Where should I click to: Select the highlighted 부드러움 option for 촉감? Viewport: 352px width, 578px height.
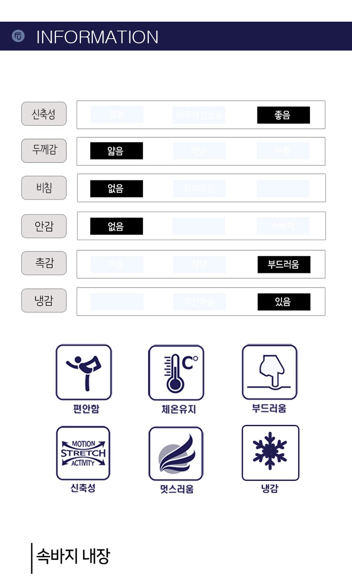pyautogui.click(x=284, y=264)
